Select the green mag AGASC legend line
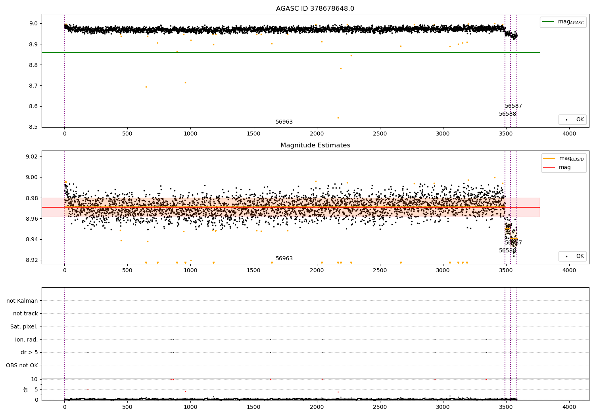This screenshot has width=595, height=416. 548,22
